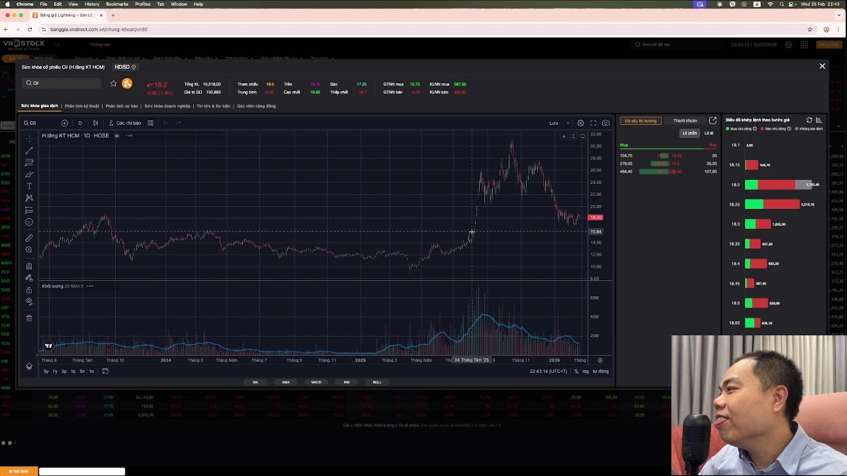The height and width of the screenshot is (476, 847).
Task: Select the text annotation tool
Action: click(29, 186)
